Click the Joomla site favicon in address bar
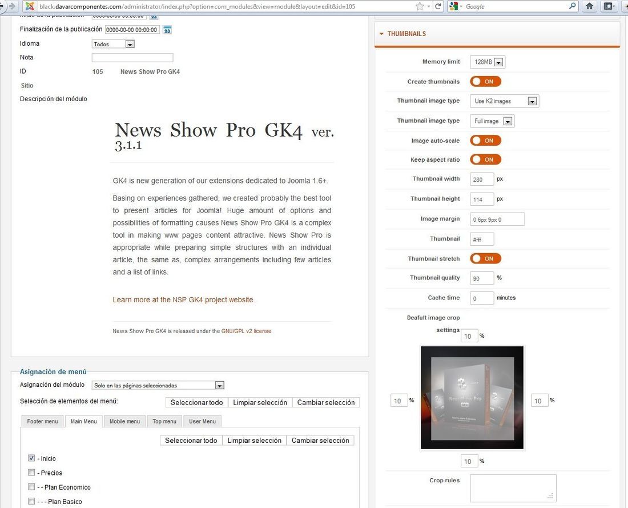 click(x=29, y=6)
